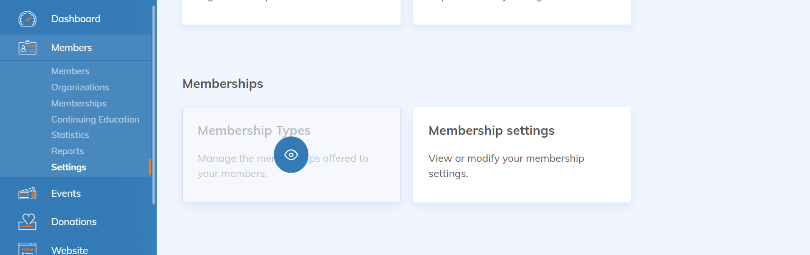
Task: Open Continuing Education page
Action: coord(95,119)
